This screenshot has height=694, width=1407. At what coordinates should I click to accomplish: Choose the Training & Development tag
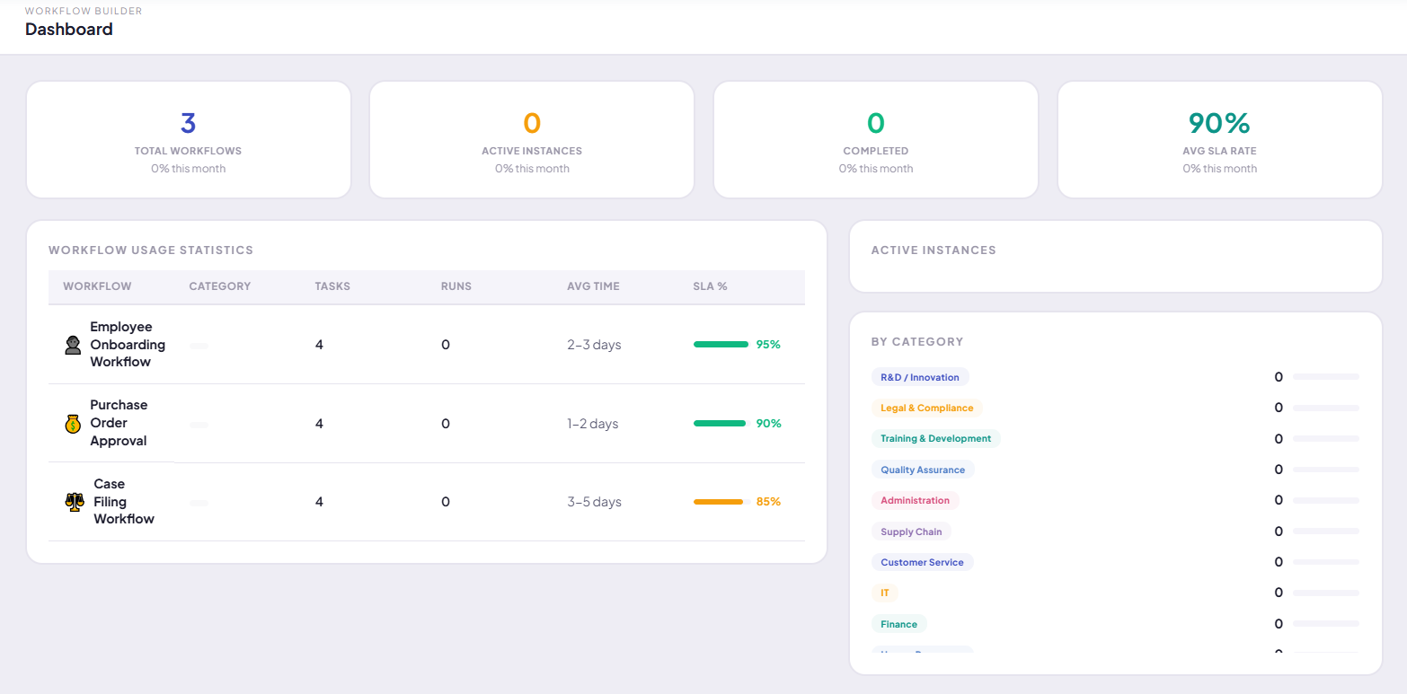click(x=935, y=439)
